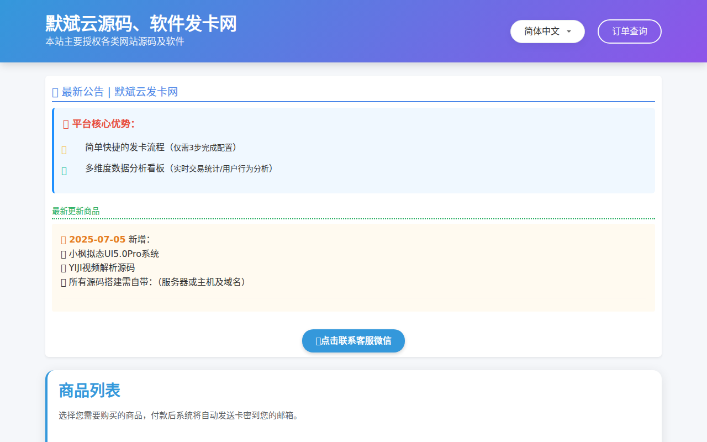Open 订单查询 order lookup

629,31
